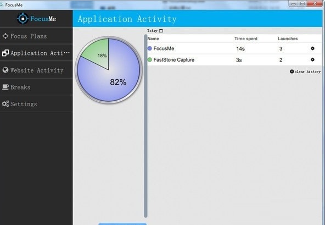The width and height of the screenshot is (325, 225).
Task: Sort by the Name column header
Action: click(x=153, y=39)
